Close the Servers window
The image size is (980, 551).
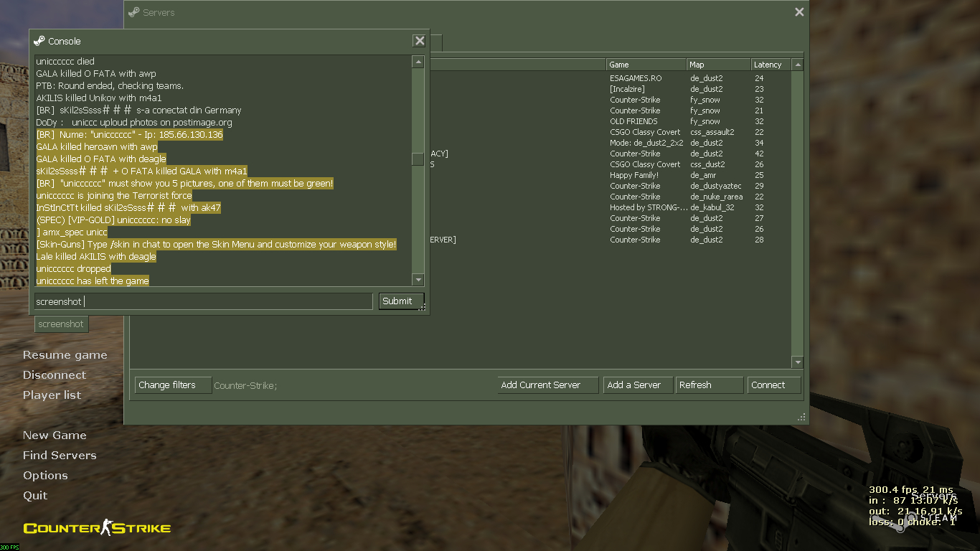799,12
